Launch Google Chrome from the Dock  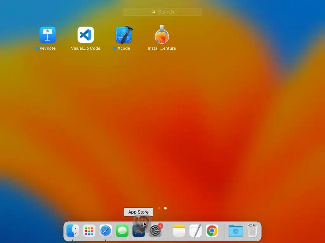(212, 231)
